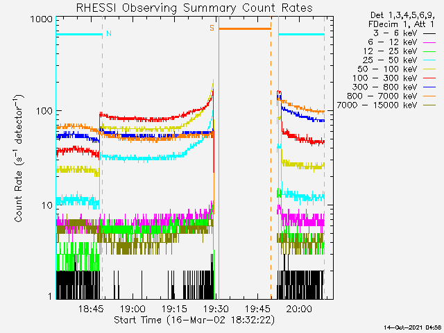Screen dimensions: 444x333
Task: Click the orange line swatch for 800 - 7000 keV
Action: 429,96
